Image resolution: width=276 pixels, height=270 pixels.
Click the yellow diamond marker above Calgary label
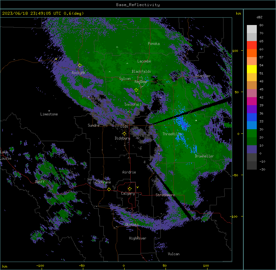130,189
